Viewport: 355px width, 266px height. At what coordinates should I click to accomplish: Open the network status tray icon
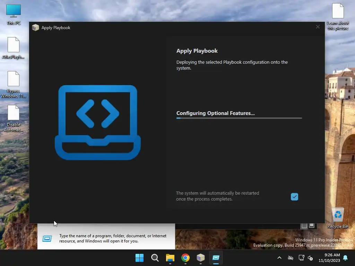301,258
